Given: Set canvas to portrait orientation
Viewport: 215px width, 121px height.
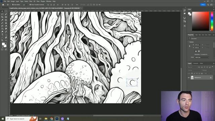Looking at the screenshot, I should click(196, 51).
